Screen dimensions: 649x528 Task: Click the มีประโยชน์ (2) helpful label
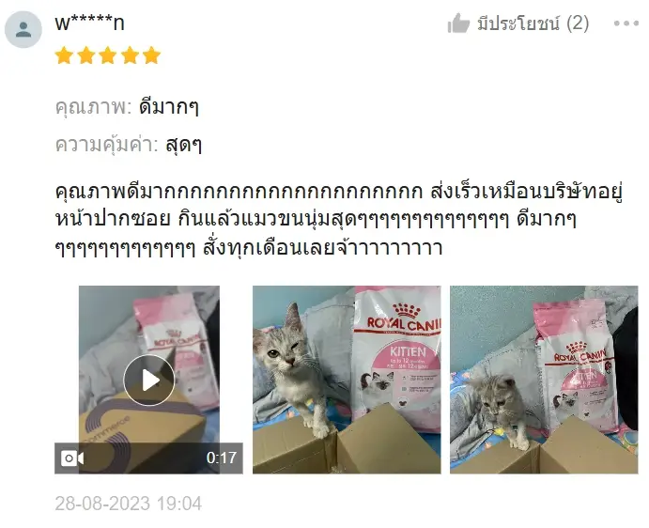tap(533, 23)
